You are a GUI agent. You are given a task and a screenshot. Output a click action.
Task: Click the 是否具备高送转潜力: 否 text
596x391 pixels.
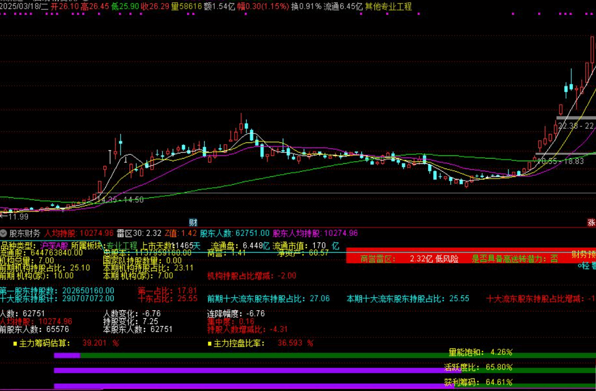point(515,259)
